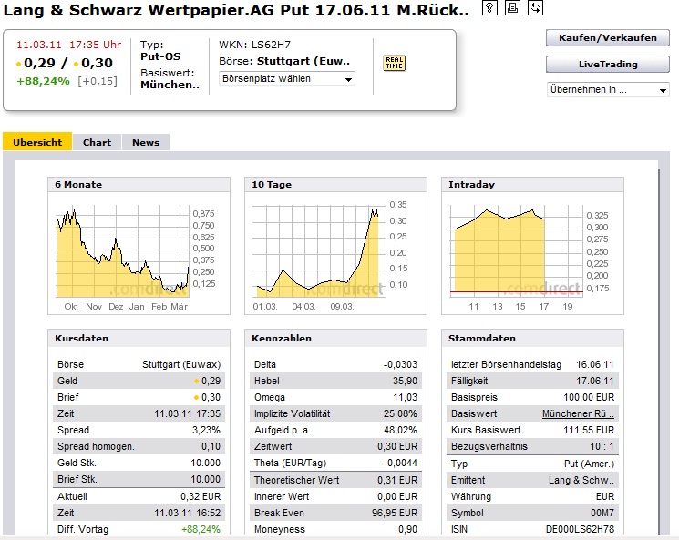Click the ISIN value DE000LS62H78

point(580,528)
